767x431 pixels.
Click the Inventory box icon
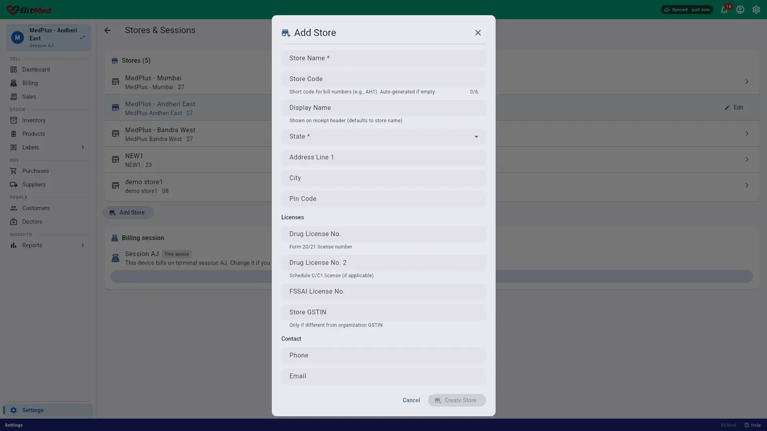(x=14, y=120)
